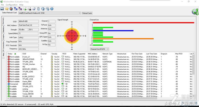The height and width of the screenshot is (107, 199).
Task: Click the globe toolbar icon
Action: click(43, 9)
